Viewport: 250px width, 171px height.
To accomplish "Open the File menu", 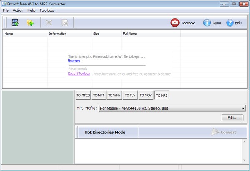I will [x=6, y=10].
